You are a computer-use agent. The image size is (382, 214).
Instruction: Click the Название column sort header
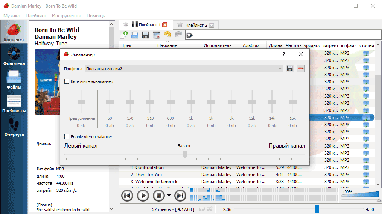coord(167,45)
